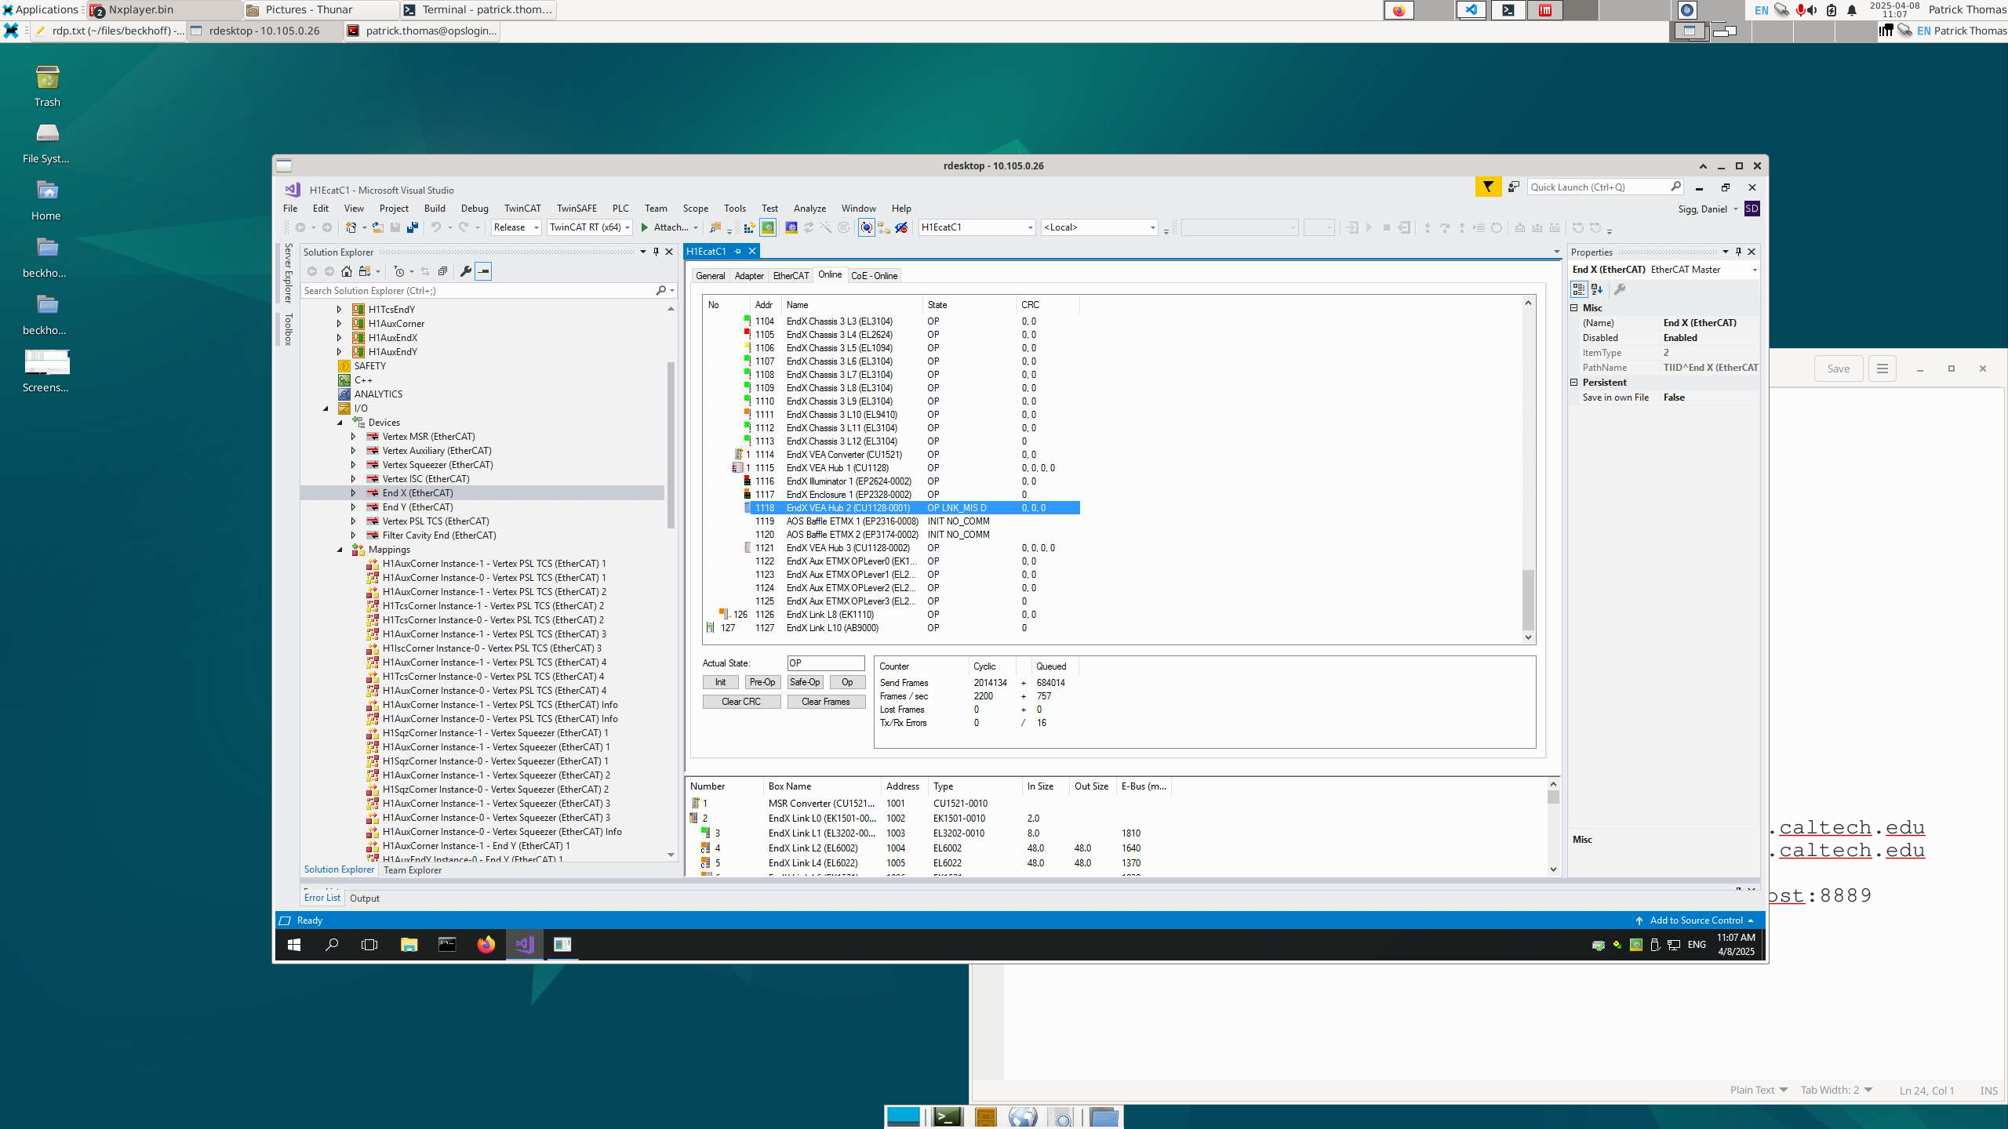
Task: Toggle Categorized view in Properties panel
Action: pos(1578,289)
